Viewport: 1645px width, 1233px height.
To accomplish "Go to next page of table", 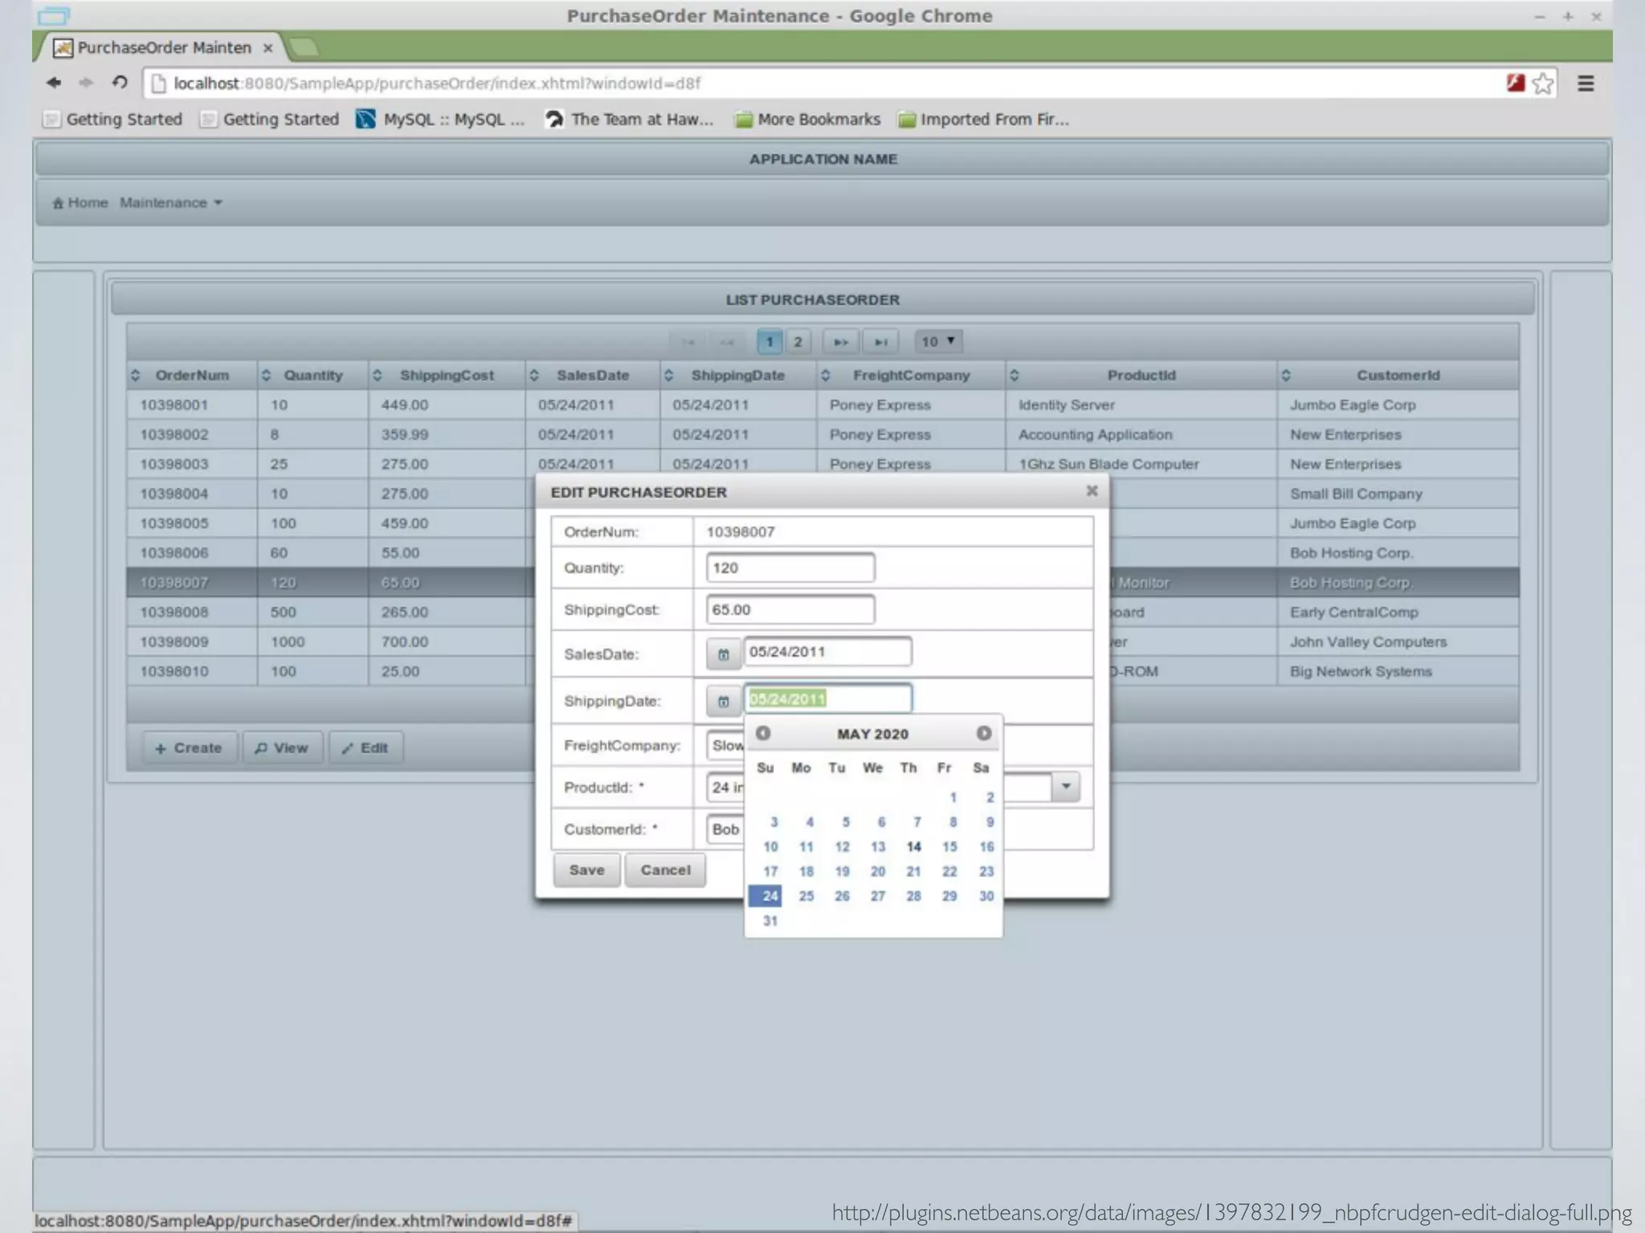I will [840, 342].
